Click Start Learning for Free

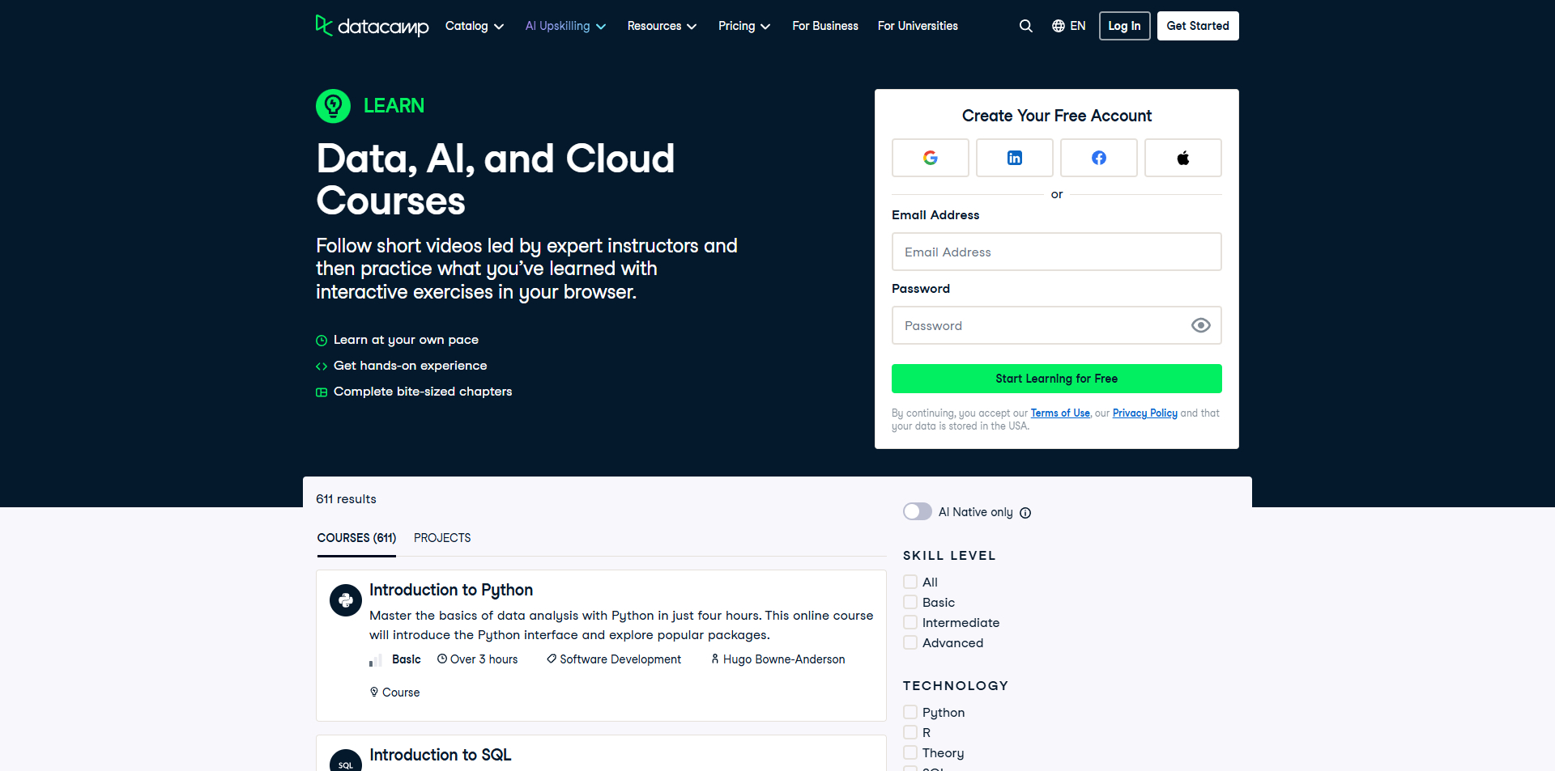tap(1056, 379)
